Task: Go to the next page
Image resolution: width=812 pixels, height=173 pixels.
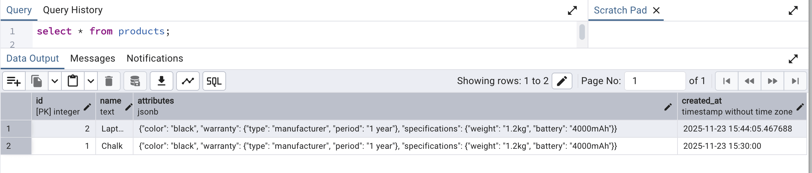Action: (x=772, y=81)
